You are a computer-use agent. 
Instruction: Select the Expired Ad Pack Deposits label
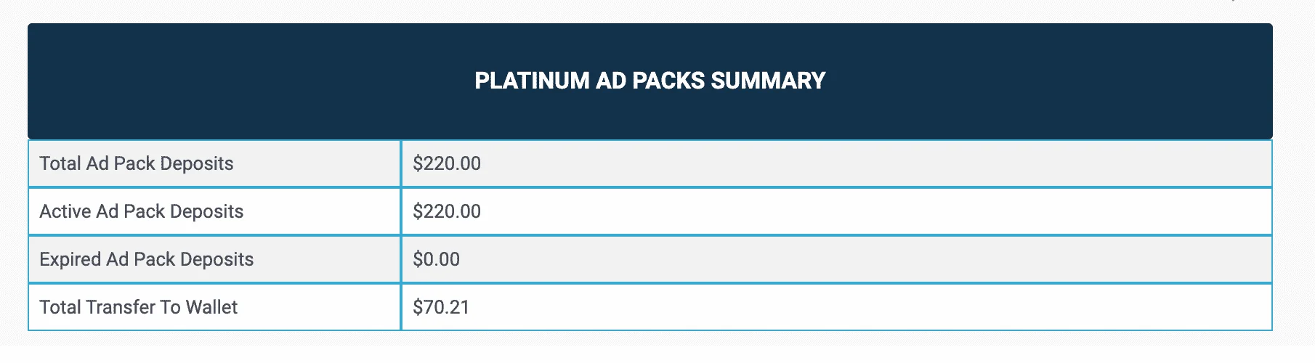click(147, 259)
